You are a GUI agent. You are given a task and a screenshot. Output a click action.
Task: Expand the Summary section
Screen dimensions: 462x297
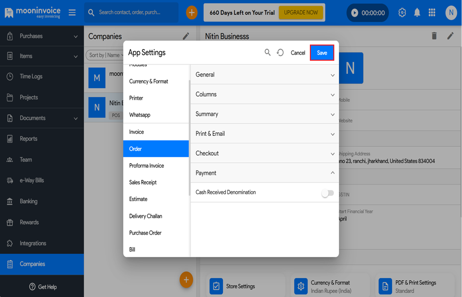pos(265,114)
